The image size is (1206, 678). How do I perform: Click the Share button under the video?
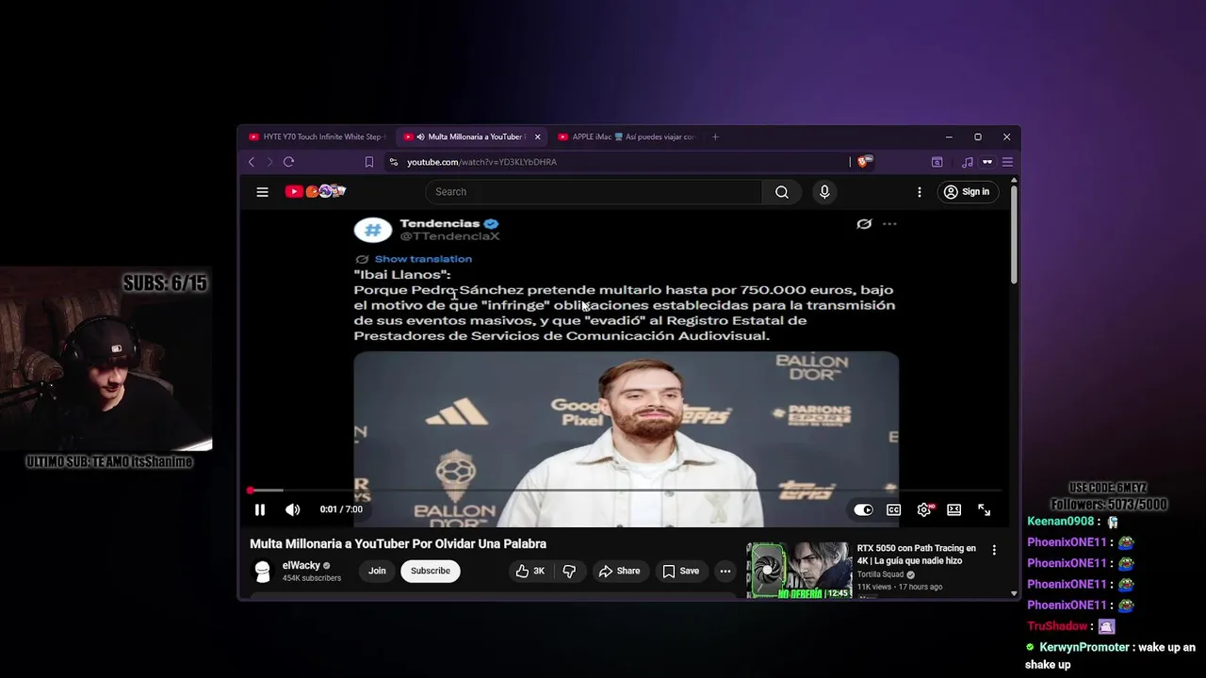[619, 571]
